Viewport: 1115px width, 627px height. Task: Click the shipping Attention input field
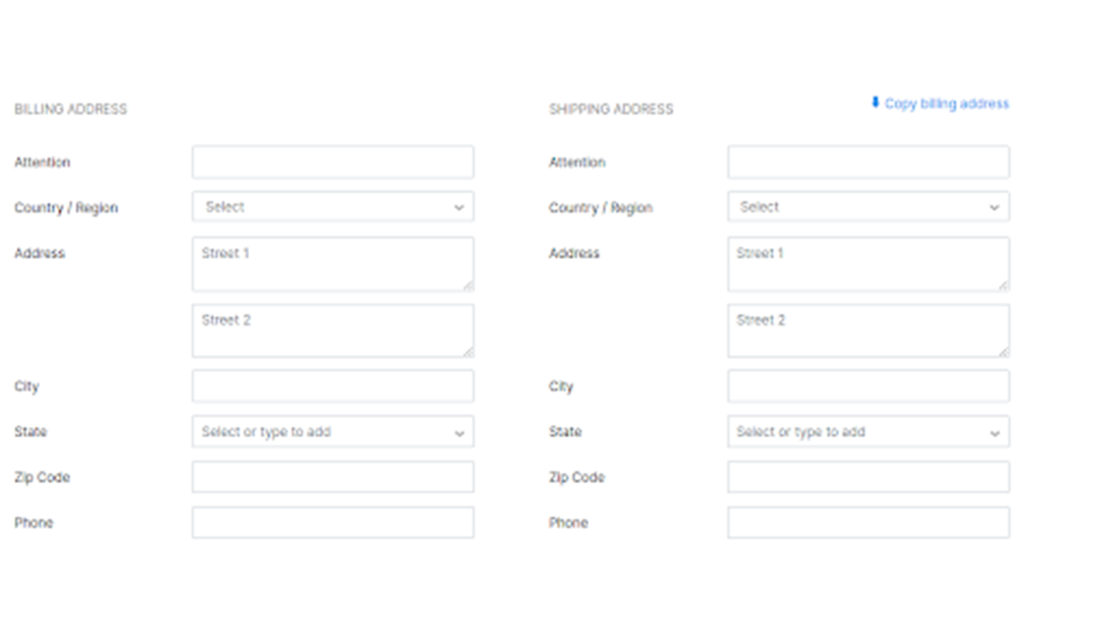(x=868, y=163)
